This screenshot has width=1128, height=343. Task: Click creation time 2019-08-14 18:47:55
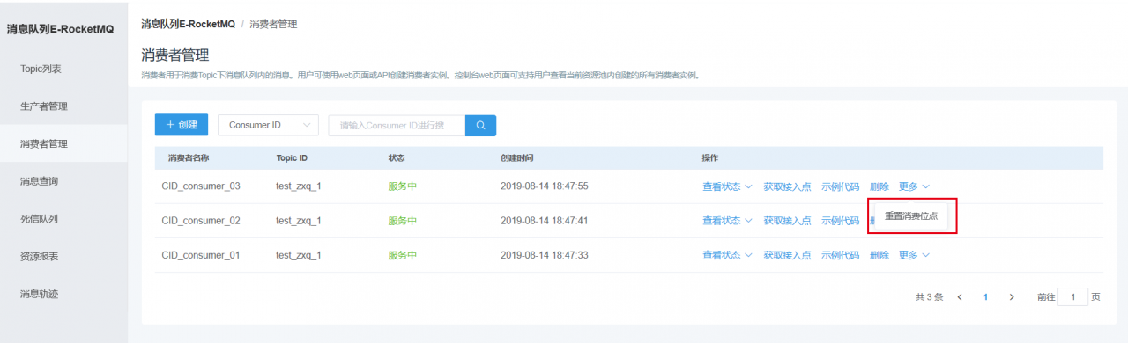(544, 186)
